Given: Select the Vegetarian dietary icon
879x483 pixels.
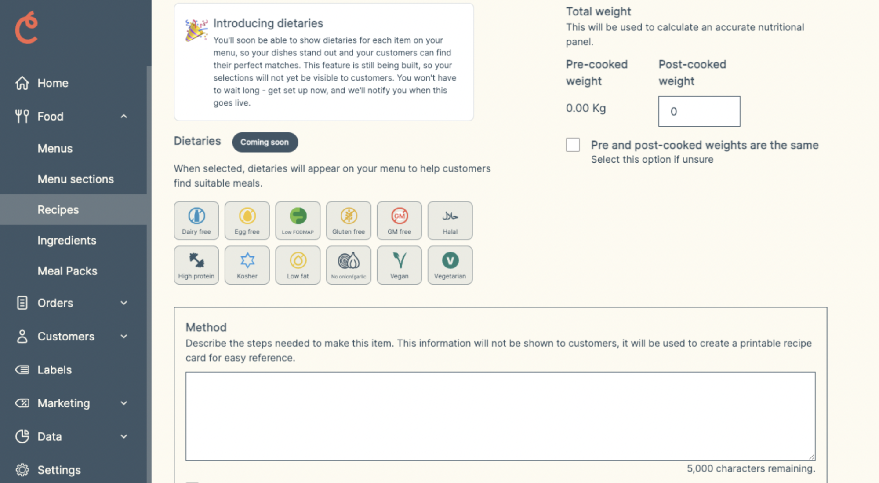Looking at the screenshot, I should tap(450, 265).
